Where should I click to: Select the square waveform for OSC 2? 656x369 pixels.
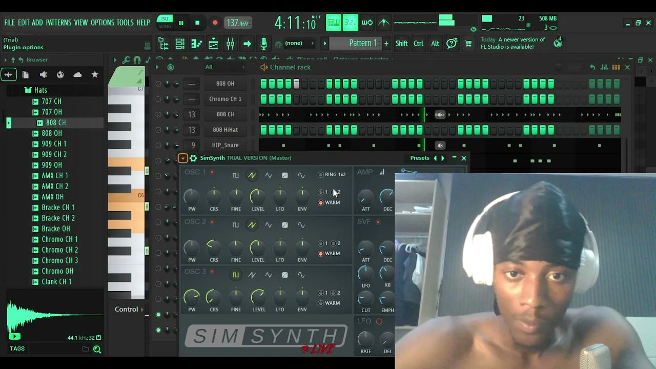coord(235,225)
